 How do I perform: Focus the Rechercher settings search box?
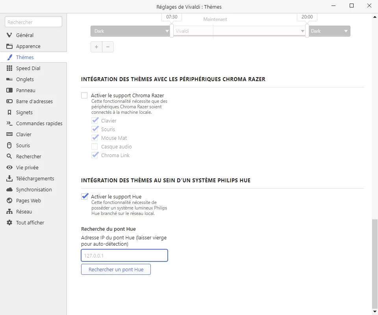[x=33, y=22]
